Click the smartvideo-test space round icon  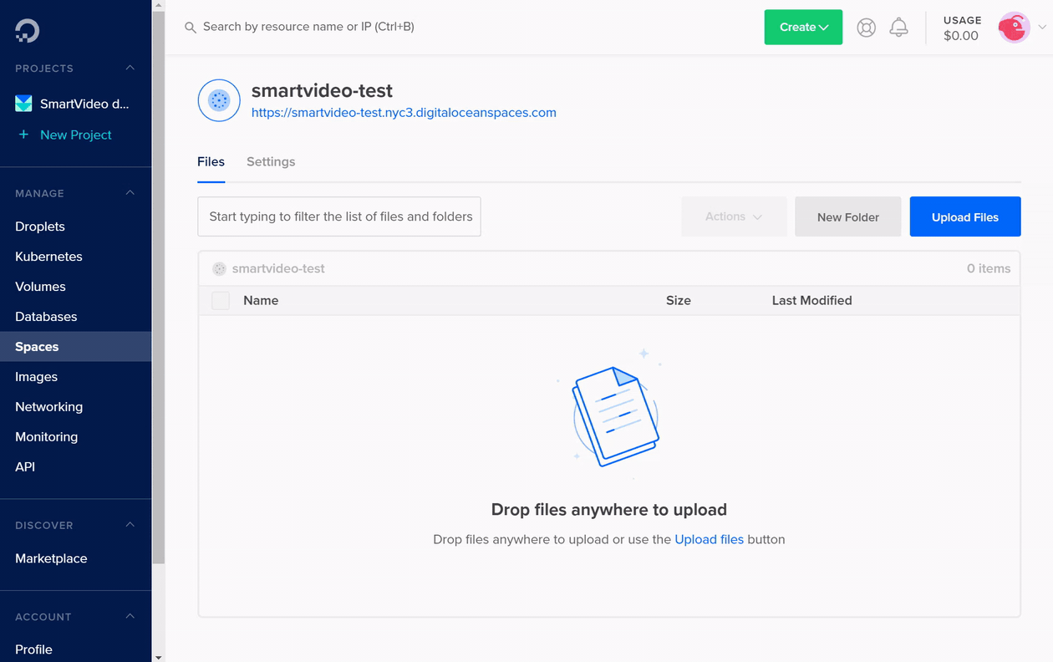(219, 100)
